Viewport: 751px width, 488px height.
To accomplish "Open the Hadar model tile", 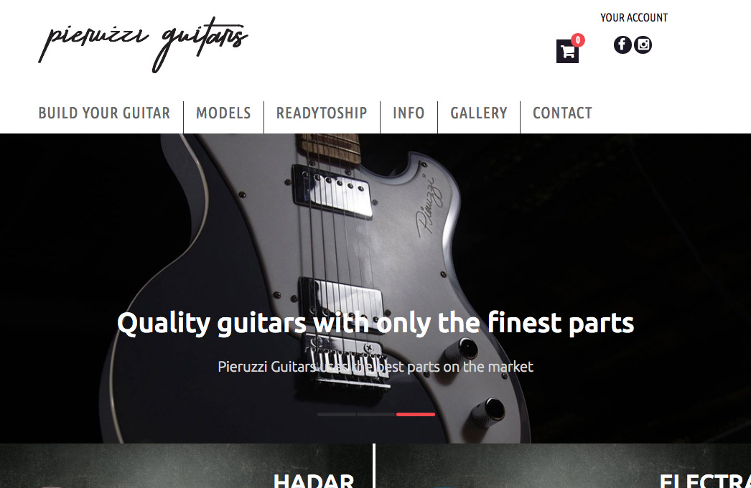I will (x=186, y=466).
